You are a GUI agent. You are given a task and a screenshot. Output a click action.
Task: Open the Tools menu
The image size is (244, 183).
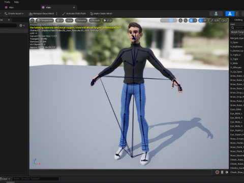click(x=7, y=2)
